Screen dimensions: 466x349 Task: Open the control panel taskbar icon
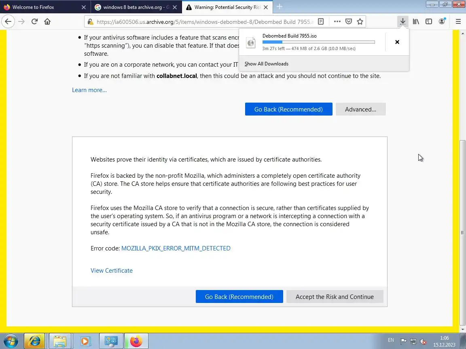coord(111,341)
